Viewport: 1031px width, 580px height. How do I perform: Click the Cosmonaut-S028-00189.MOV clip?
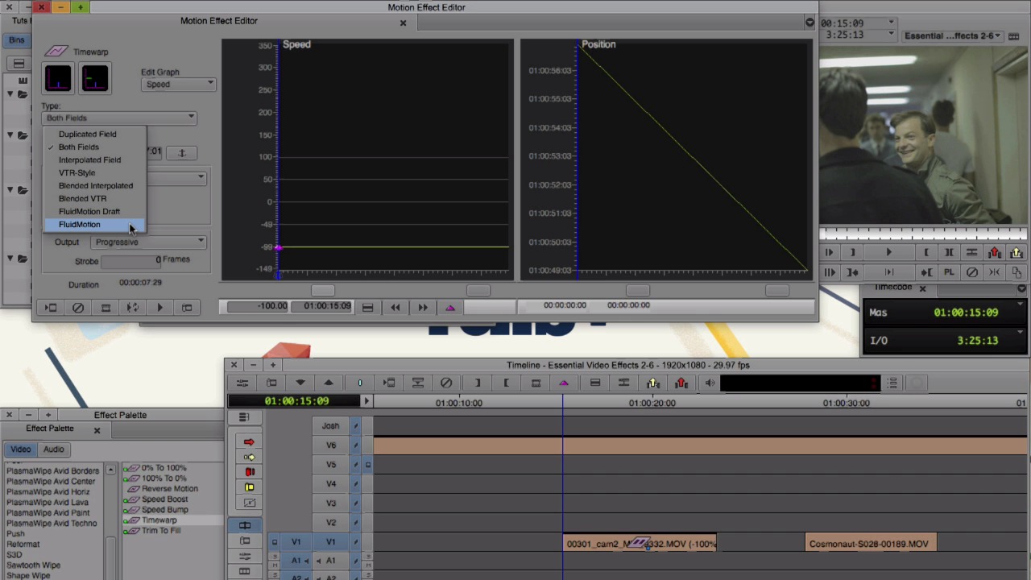870,545
